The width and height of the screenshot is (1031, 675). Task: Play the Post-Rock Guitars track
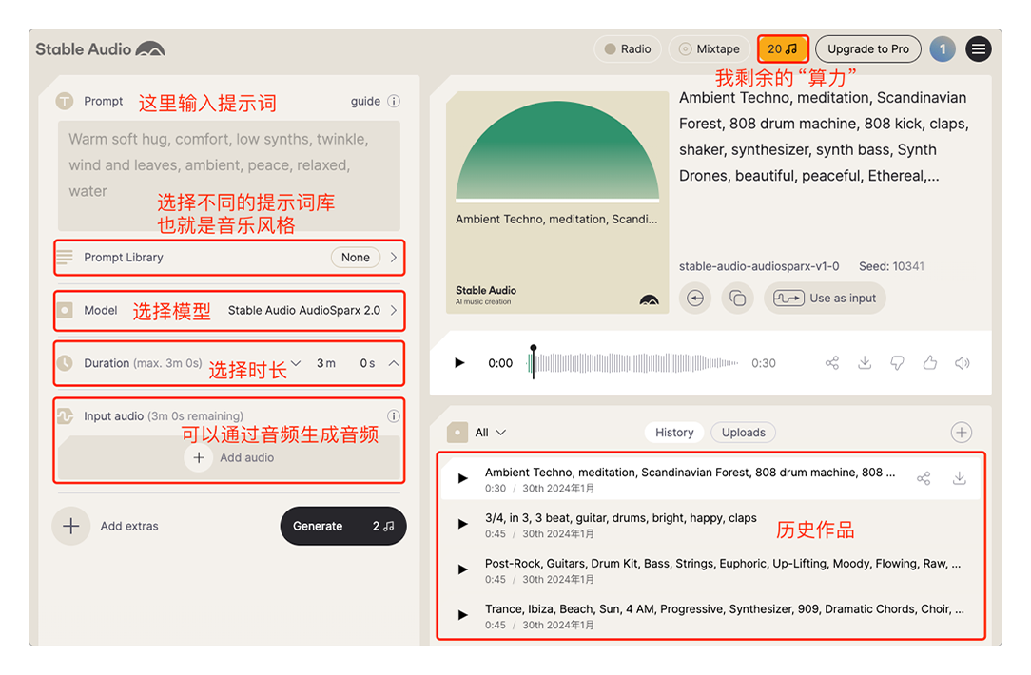click(x=463, y=569)
